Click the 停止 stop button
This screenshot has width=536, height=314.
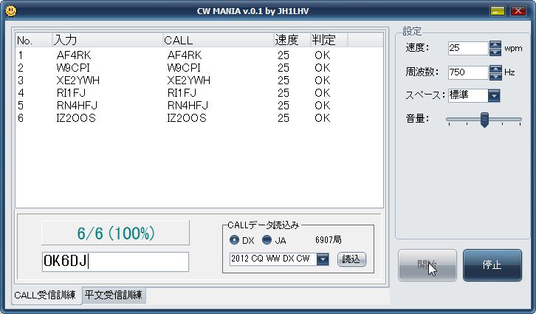[x=492, y=265]
